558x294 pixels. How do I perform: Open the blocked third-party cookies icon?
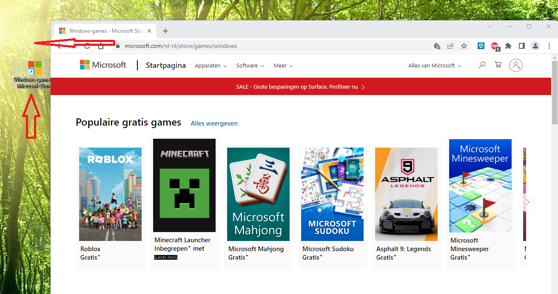pyautogui.click(x=437, y=46)
